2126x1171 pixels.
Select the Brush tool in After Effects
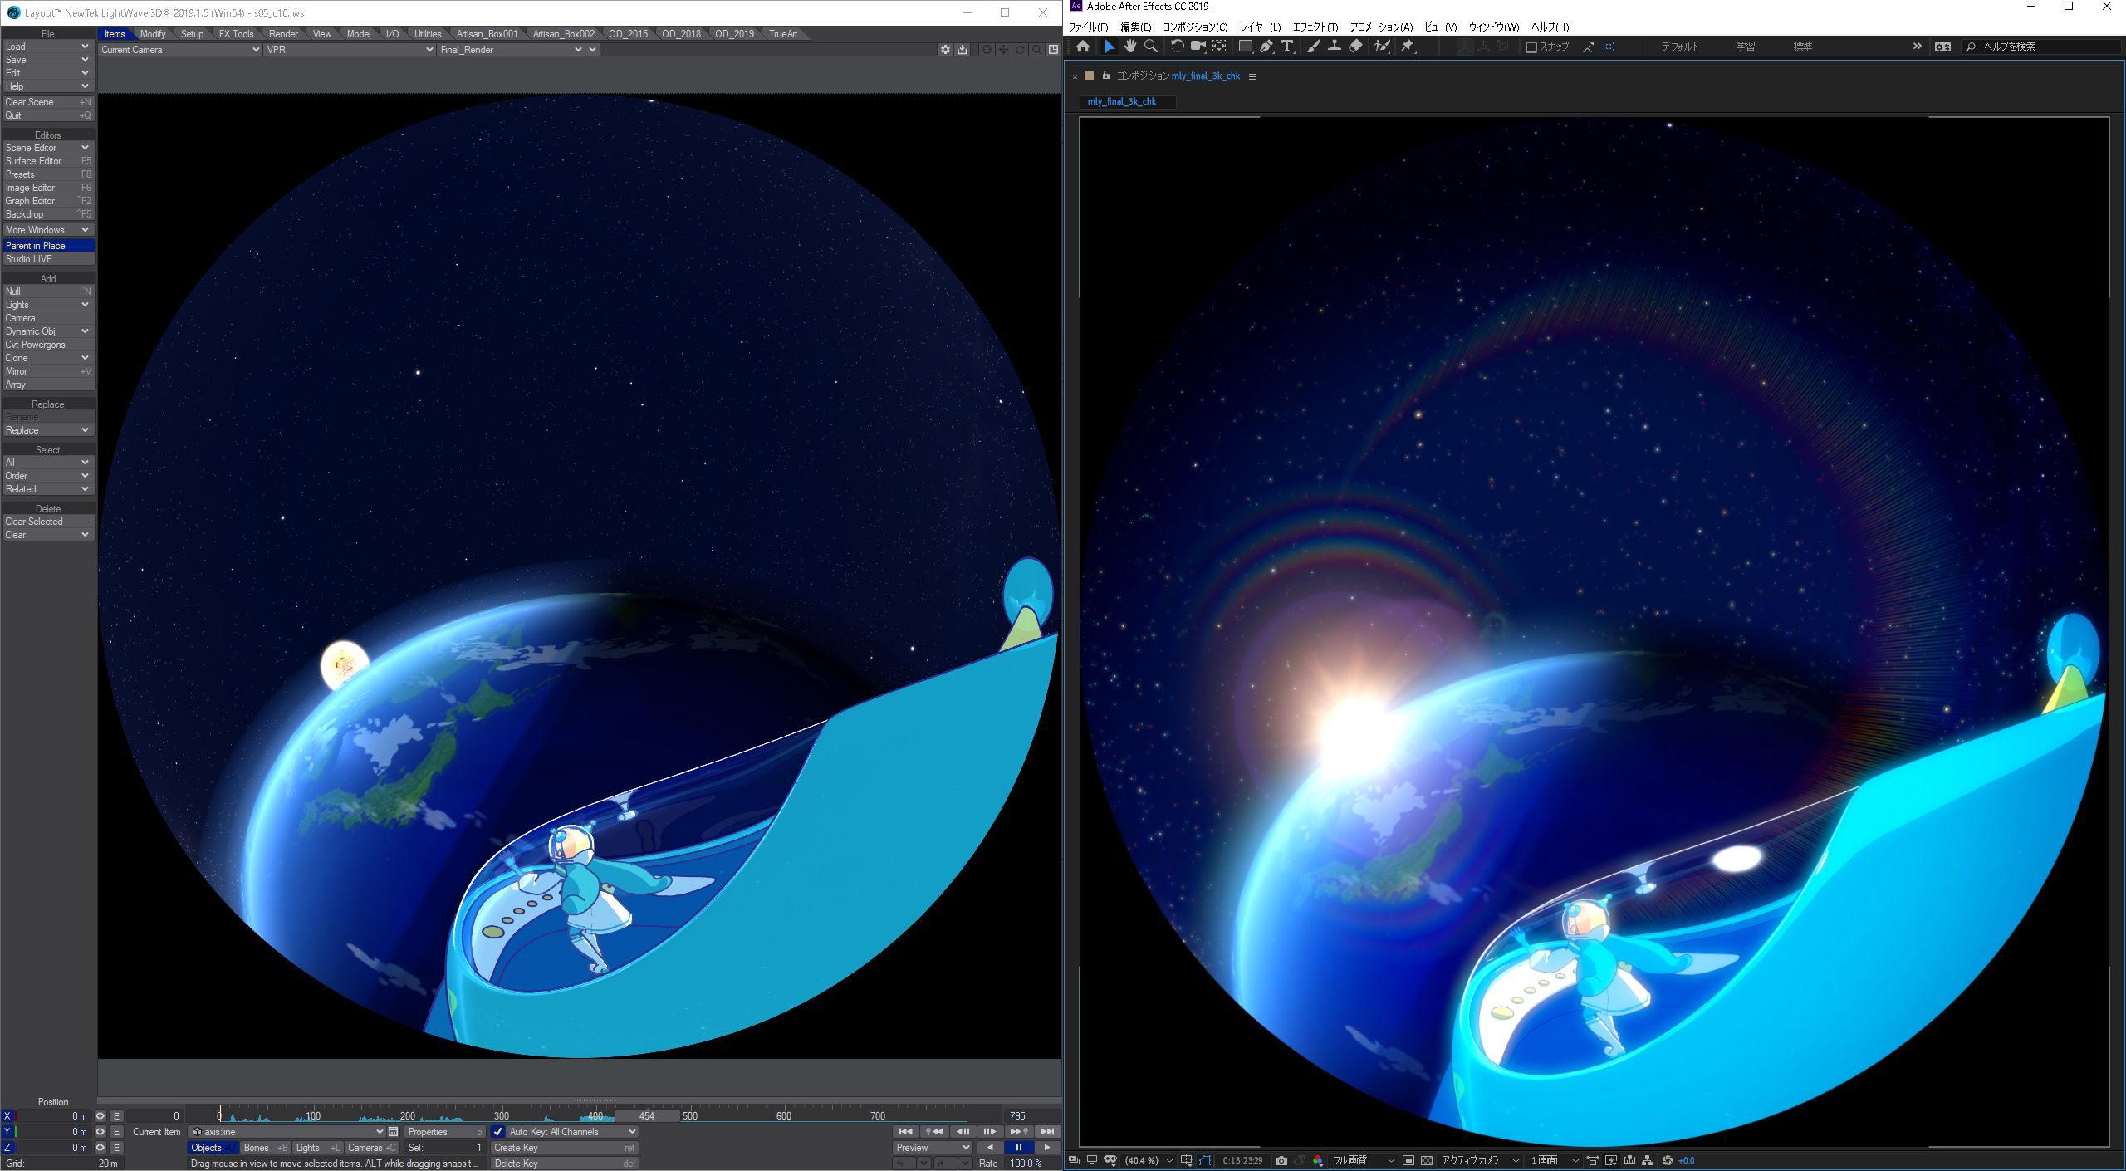(x=1313, y=47)
